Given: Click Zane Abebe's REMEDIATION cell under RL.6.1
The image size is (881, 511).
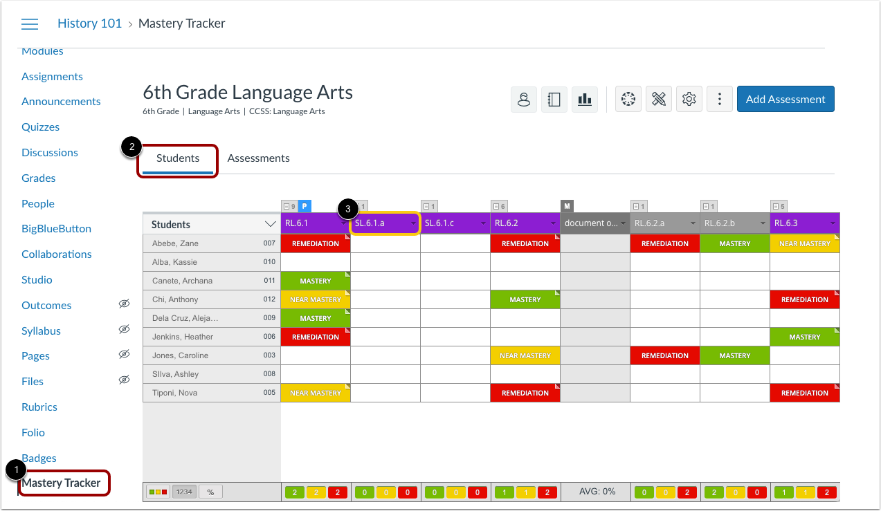Looking at the screenshot, I should pos(316,243).
